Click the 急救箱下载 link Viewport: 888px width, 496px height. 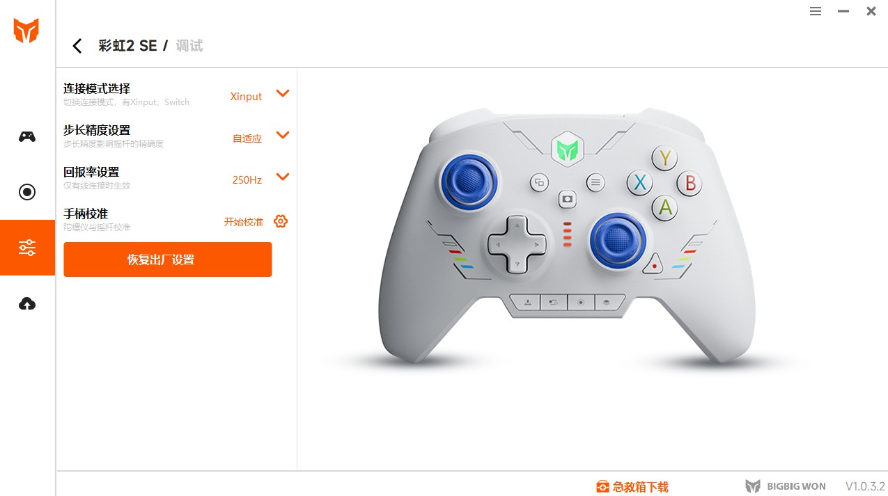pyautogui.click(x=632, y=487)
